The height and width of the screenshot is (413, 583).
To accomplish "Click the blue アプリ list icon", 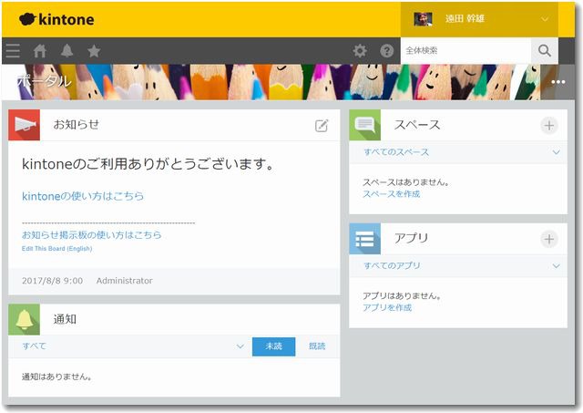I will (364, 239).
